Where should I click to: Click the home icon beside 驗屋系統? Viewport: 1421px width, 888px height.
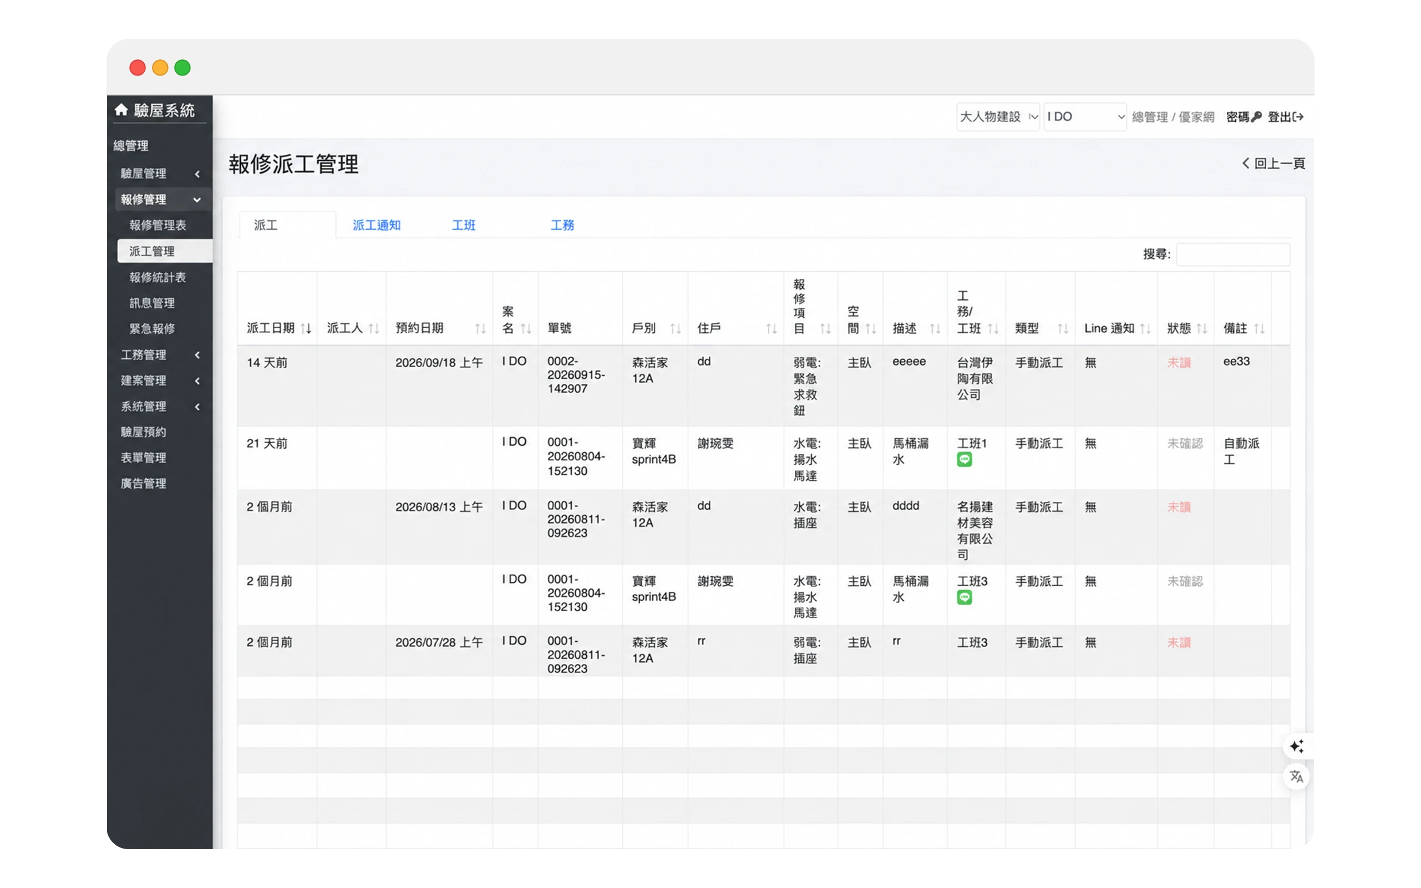click(x=121, y=110)
